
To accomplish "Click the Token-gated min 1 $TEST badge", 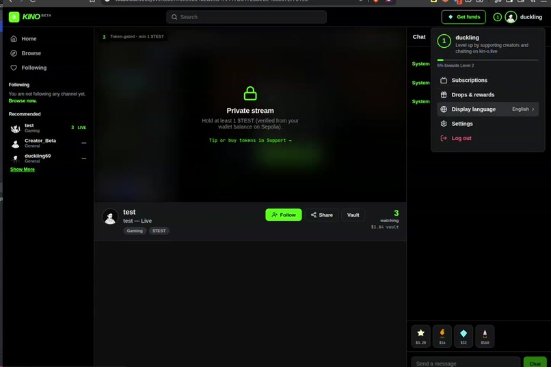I will click(133, 36).
